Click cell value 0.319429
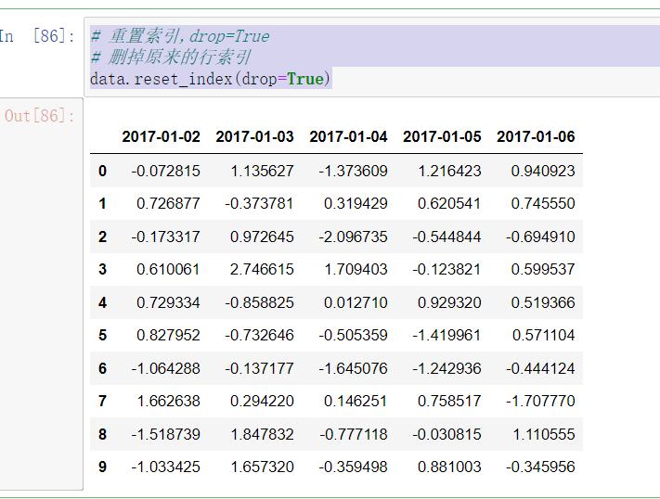Image resolution: width=660 pixels, height=499 pixels. click(356, 204)
